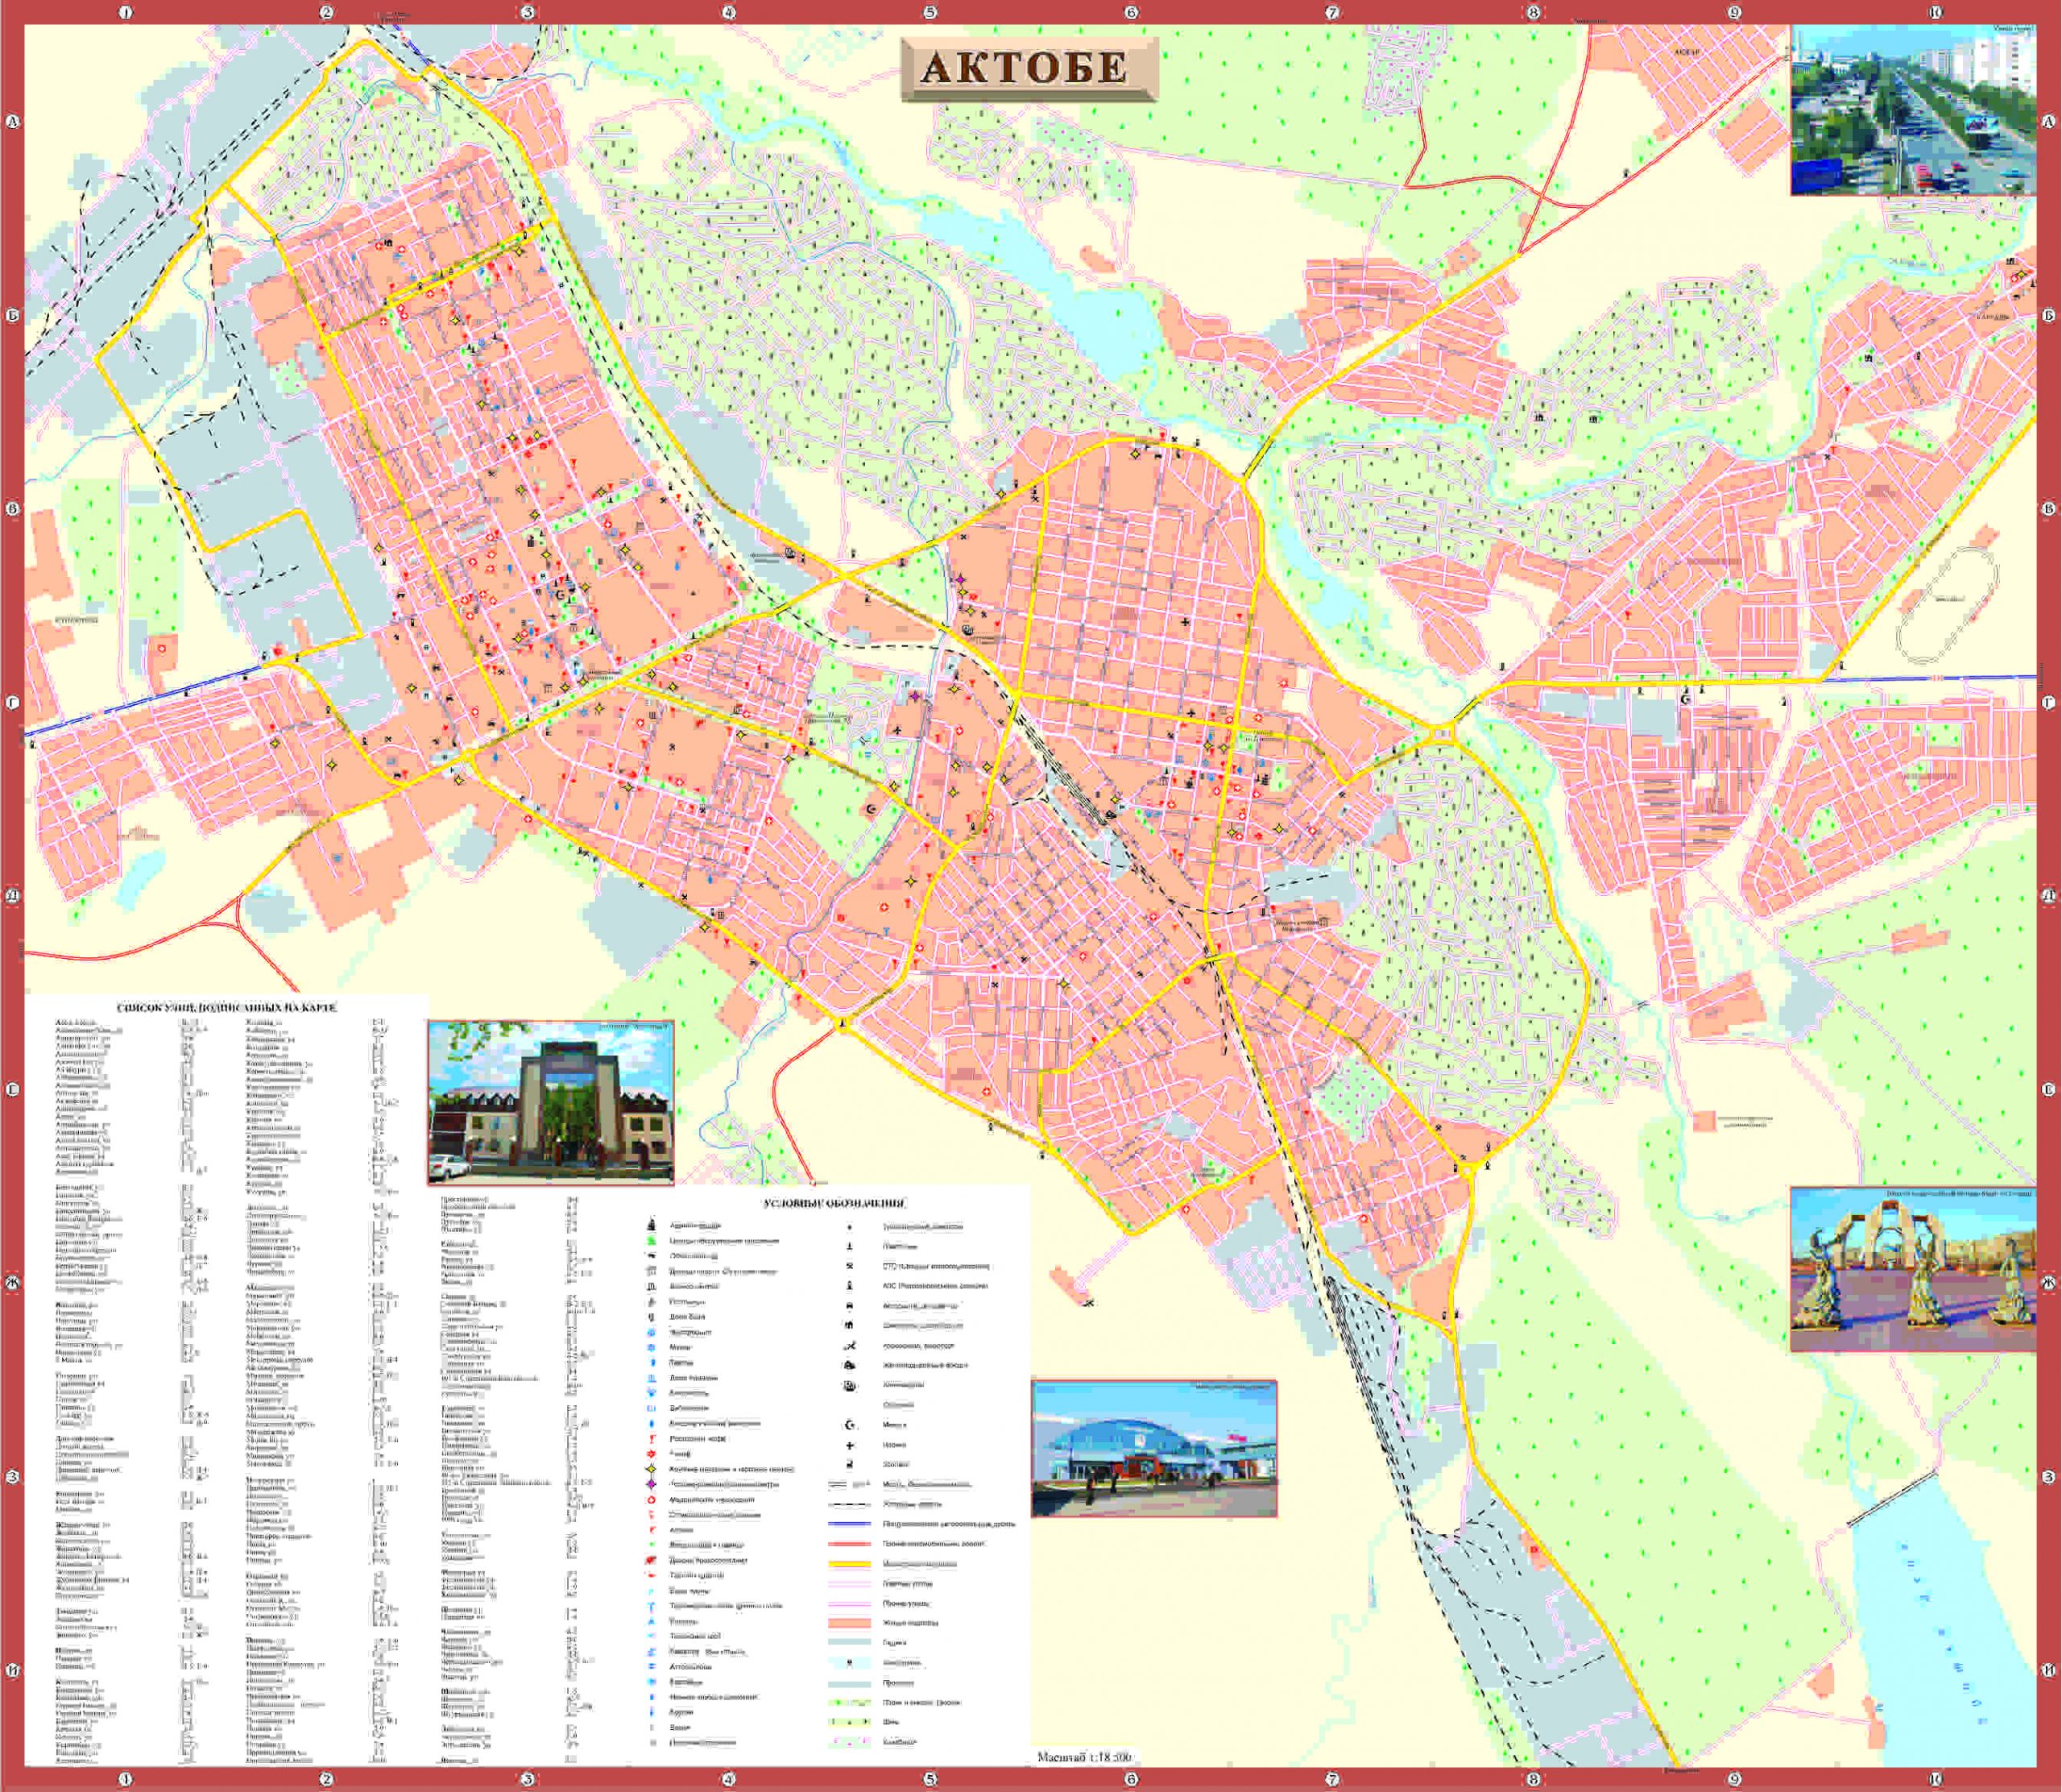Select the magenta diamond icon in legend

[652, 1484]
